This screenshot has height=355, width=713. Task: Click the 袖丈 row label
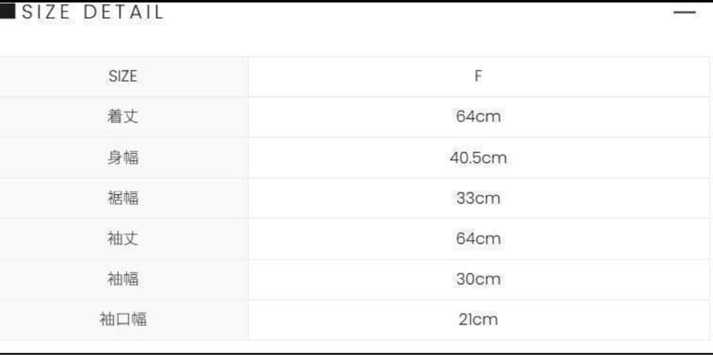click(123, 238)
